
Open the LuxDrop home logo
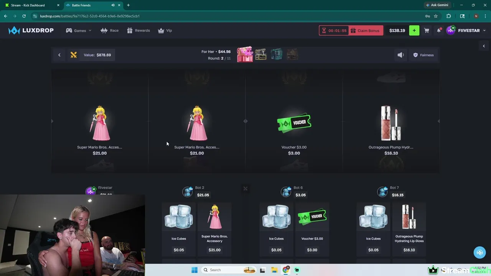click(x=31, y=30)
